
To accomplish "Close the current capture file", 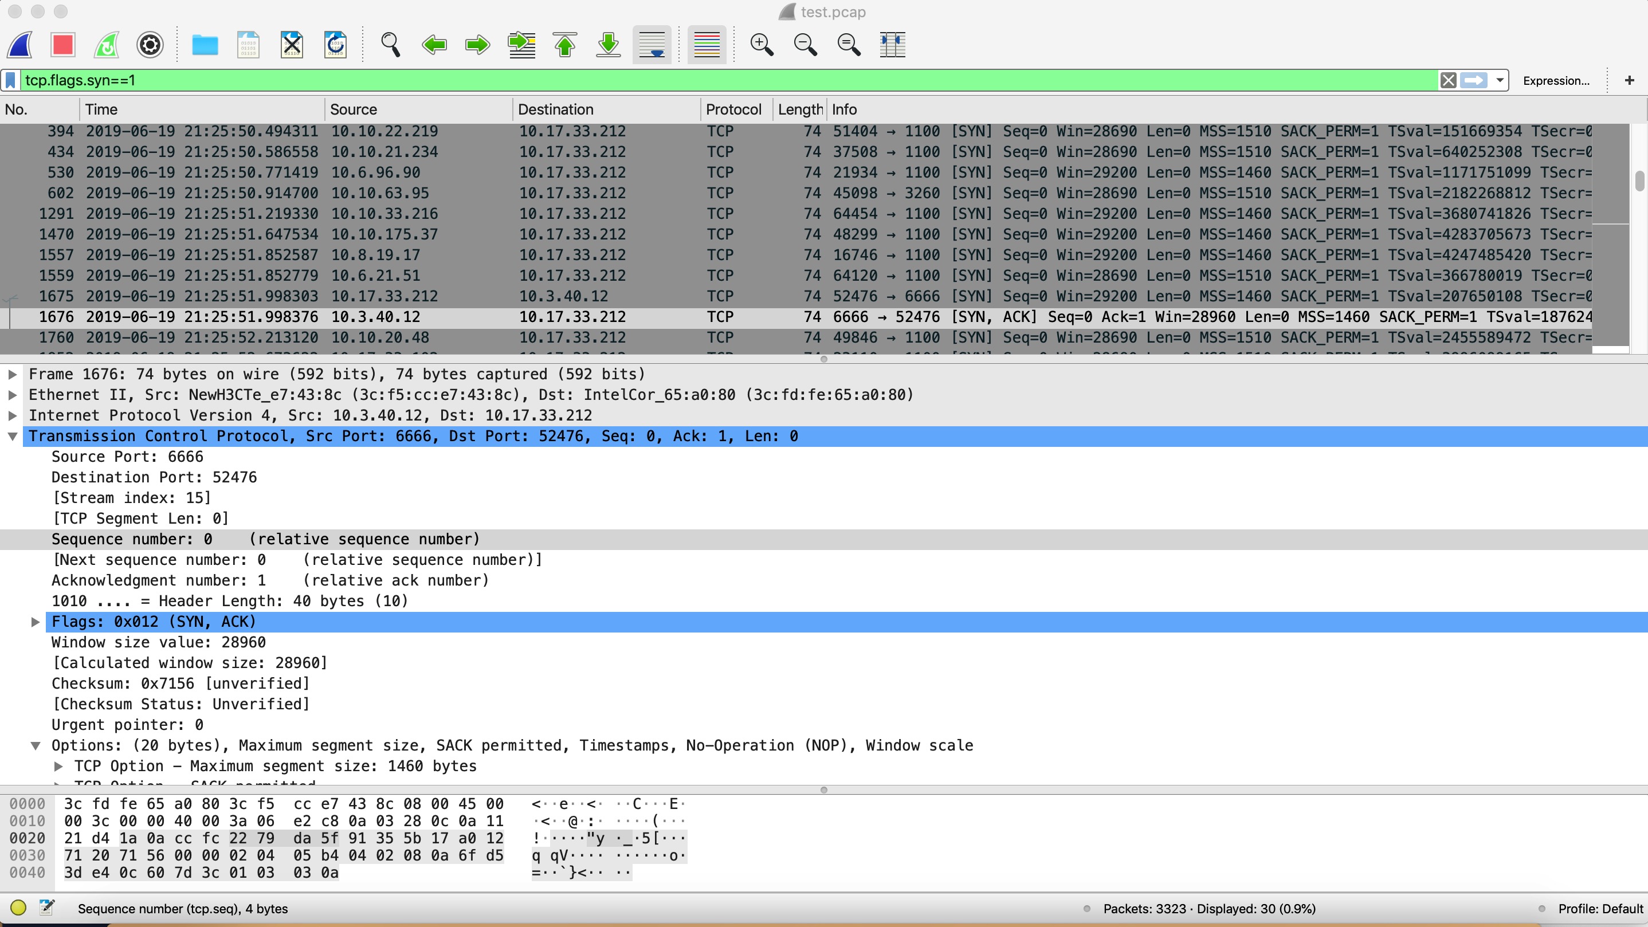I will [x=291, y=45].
